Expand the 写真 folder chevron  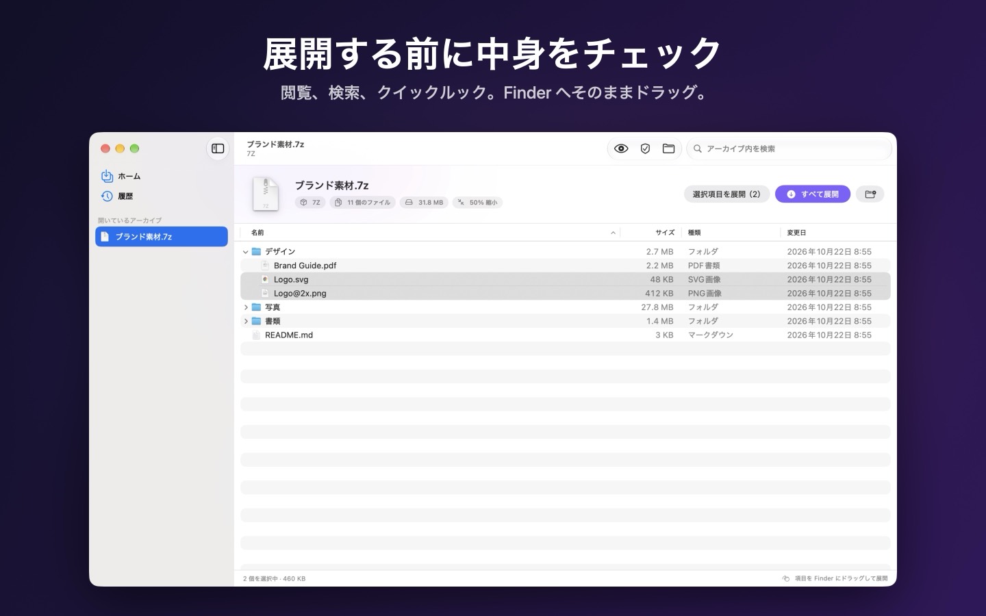246,307
